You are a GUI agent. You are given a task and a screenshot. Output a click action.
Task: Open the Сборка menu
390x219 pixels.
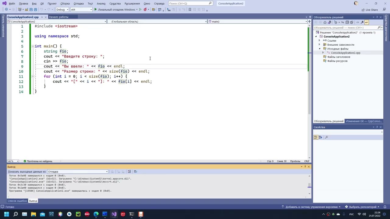(65, 3)
